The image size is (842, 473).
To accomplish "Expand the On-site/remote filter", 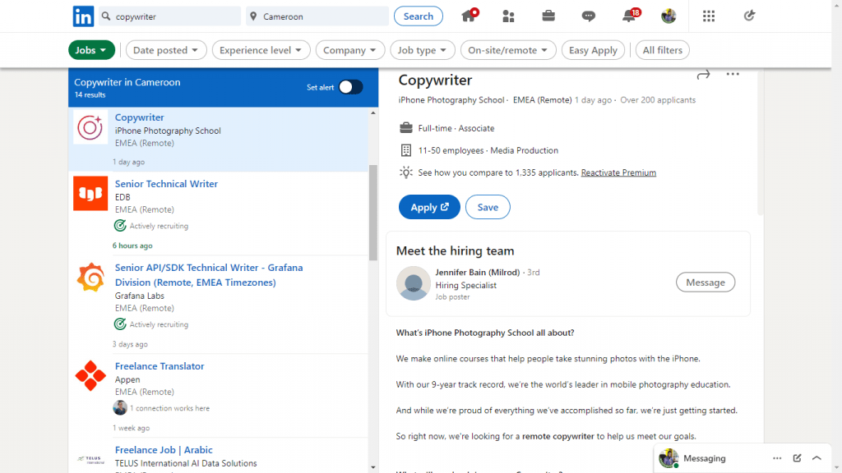I will pyautogui.click(x=508, y=49).
